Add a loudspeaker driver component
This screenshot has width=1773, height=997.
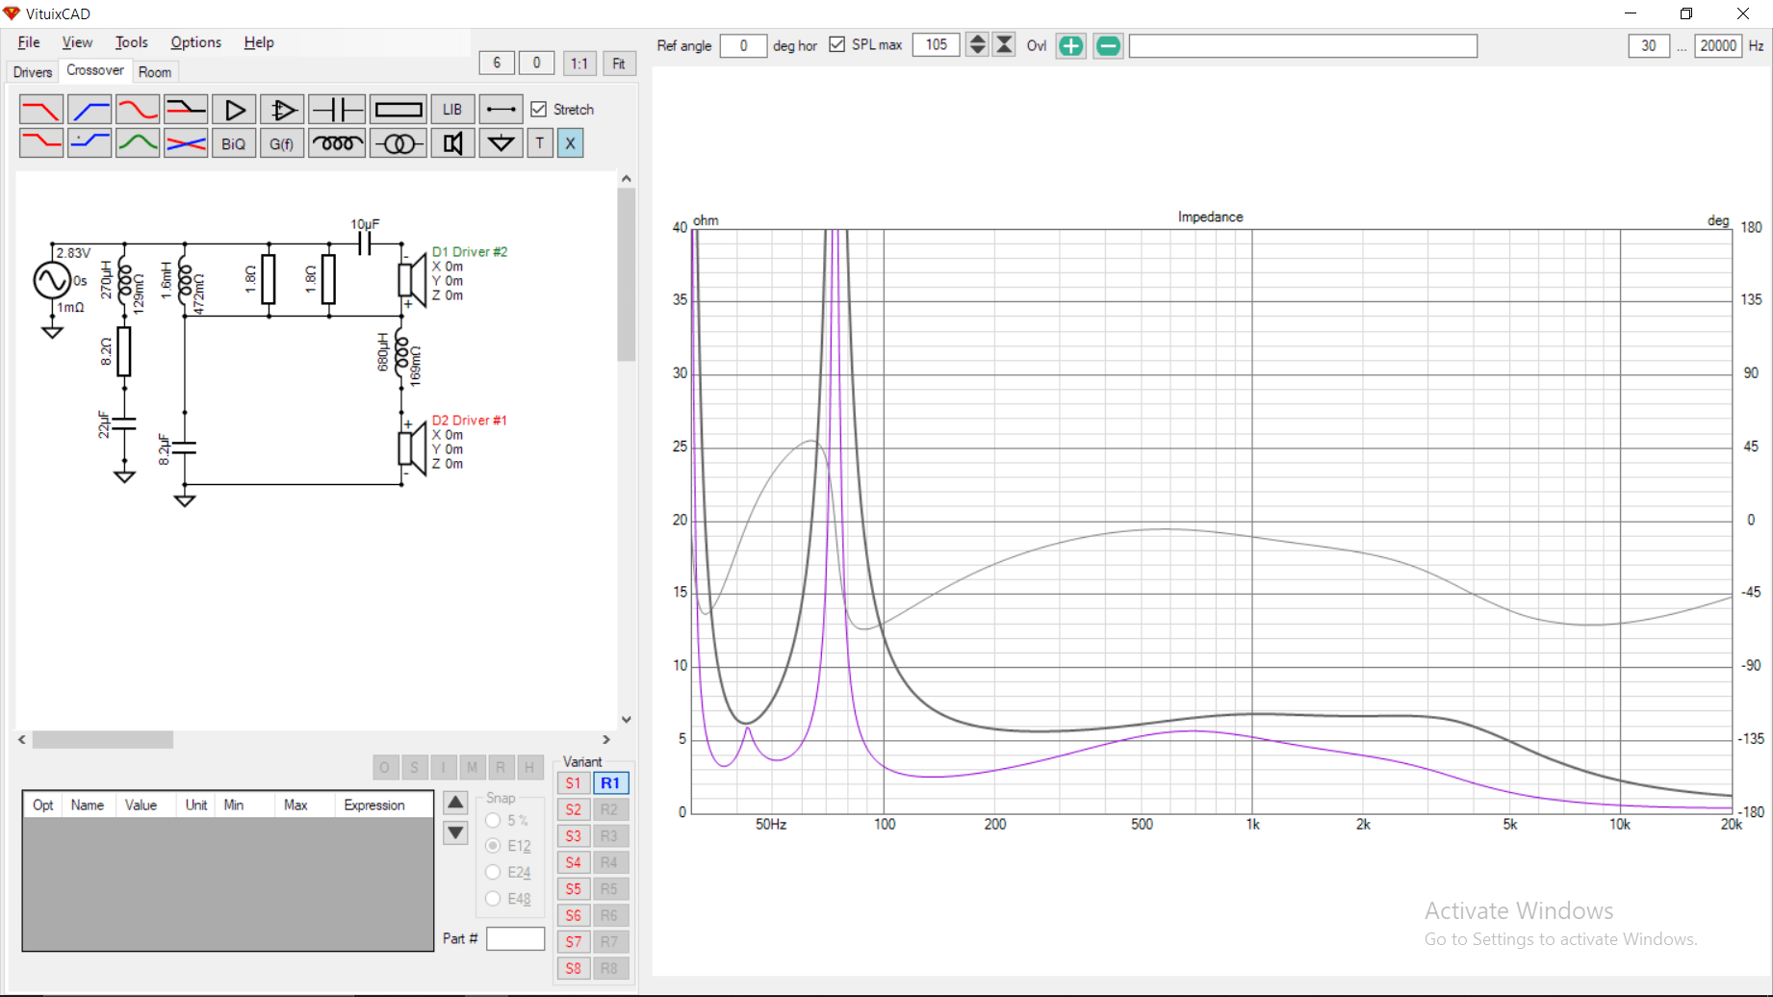coord(452,143)
